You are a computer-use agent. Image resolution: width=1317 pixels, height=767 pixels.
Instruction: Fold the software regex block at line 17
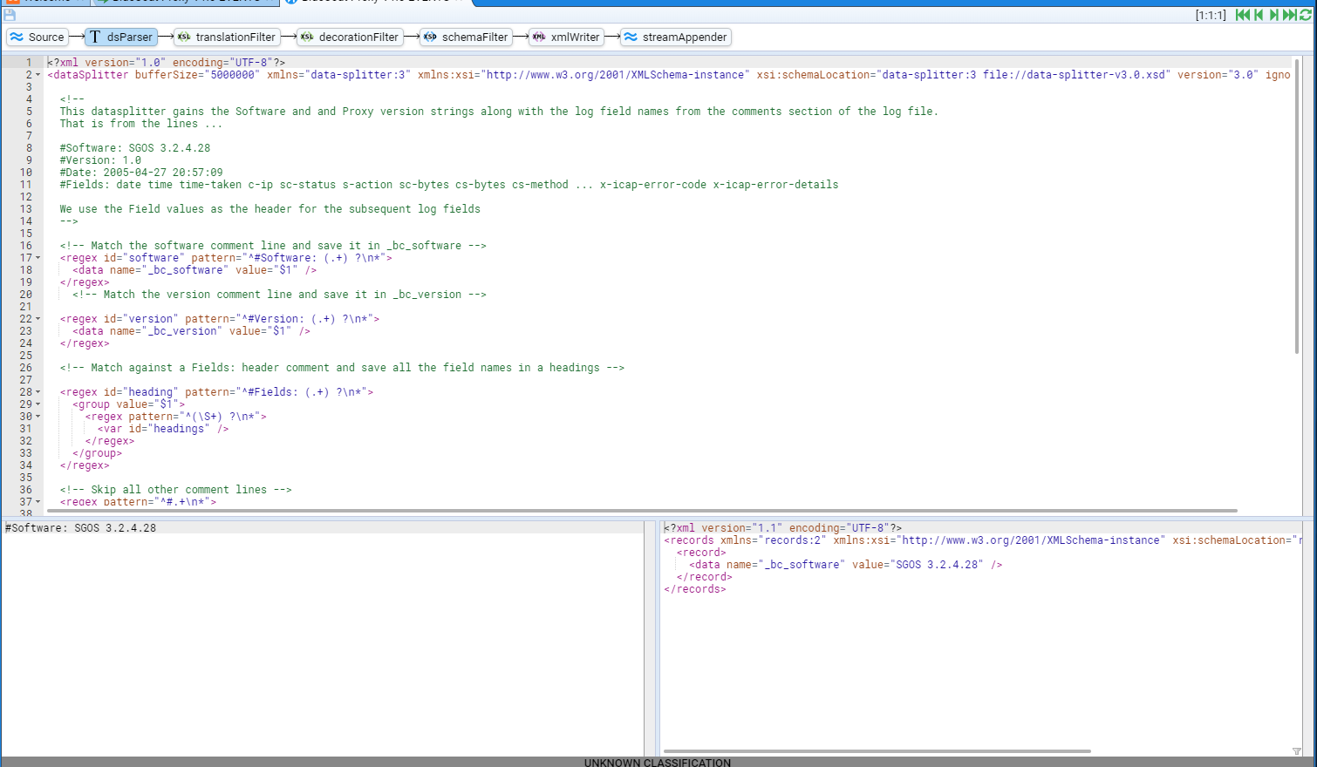pyautogui.click(x=38, y=258)
